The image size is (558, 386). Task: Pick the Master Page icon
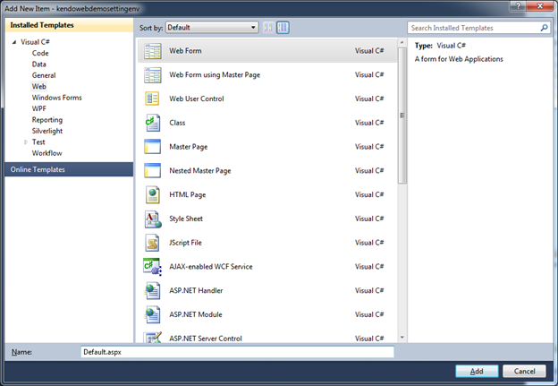152,146
